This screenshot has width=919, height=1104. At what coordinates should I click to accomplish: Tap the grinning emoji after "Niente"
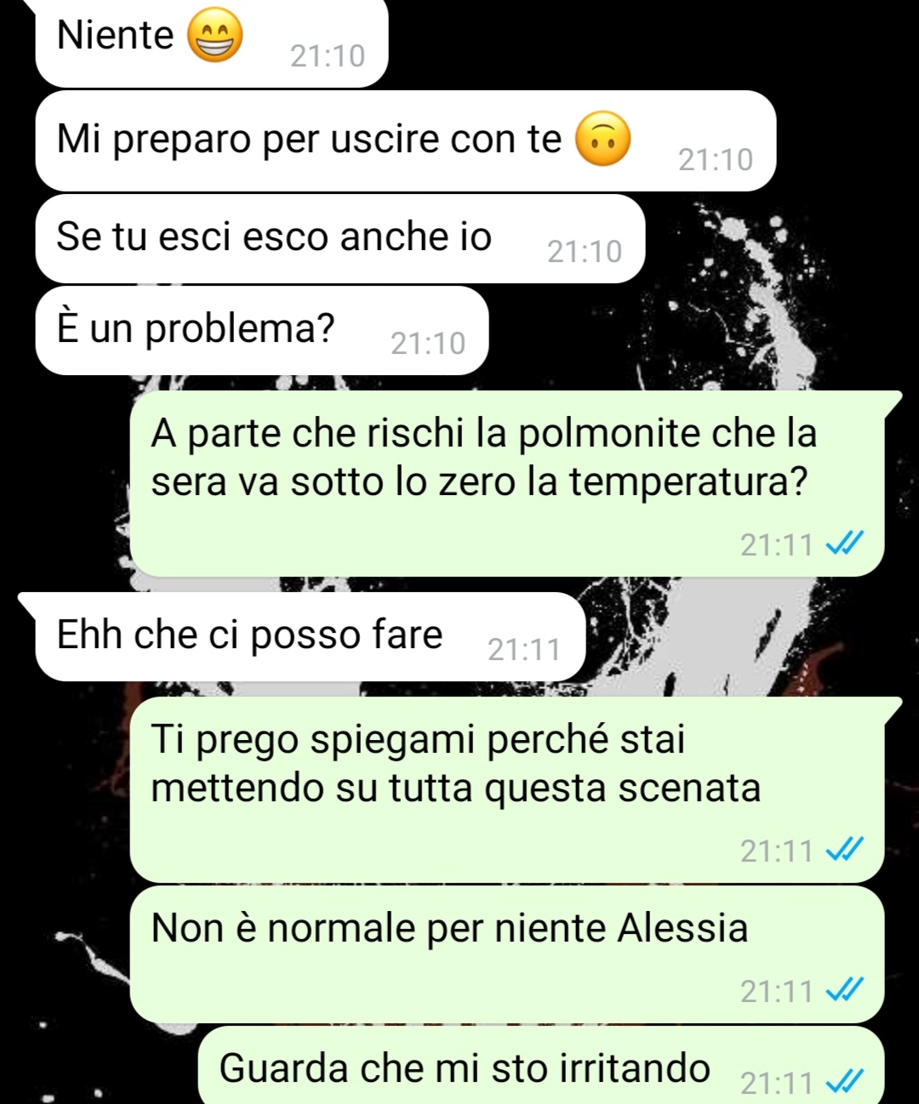pyautogui.click(x=214, y=36)
